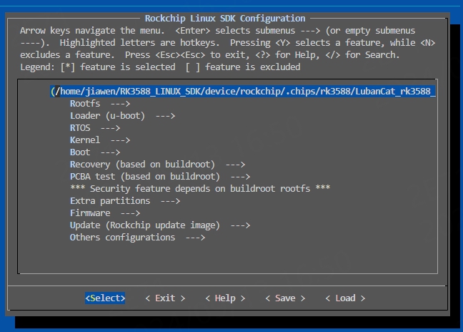Image resolution: width=463 pixels, height=332 pixels.
Task: Open the Firmware submenu
Action: pos(105,213)
